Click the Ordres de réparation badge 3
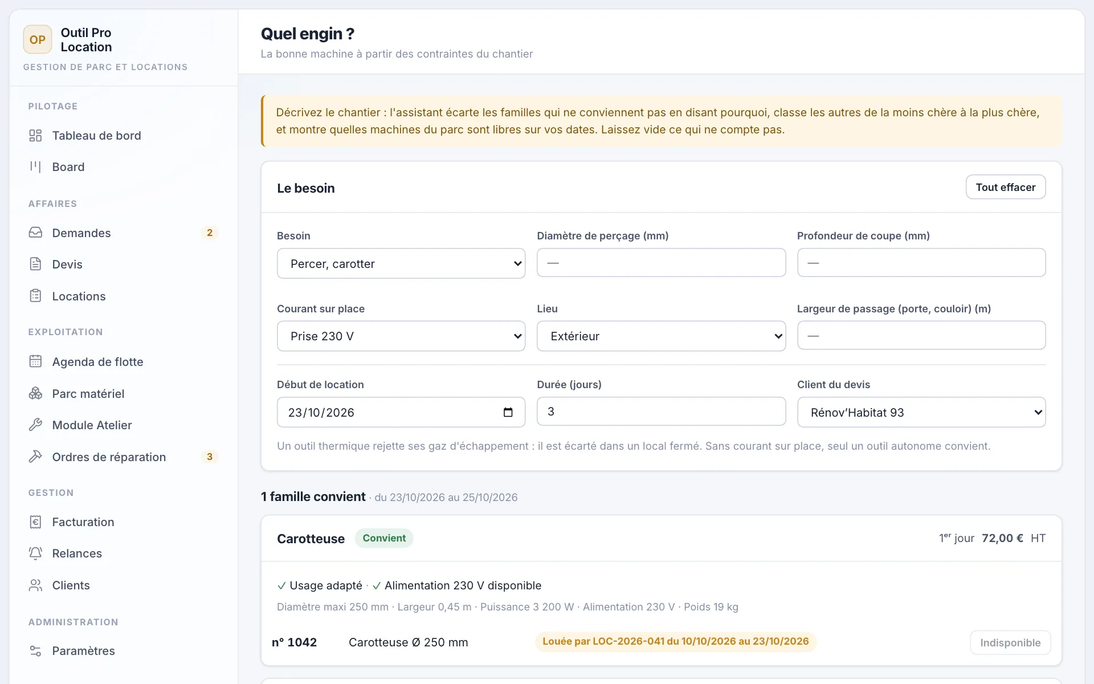 [210, 457]
